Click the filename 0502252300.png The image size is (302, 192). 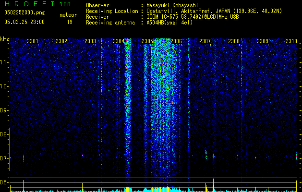(24, 13)
